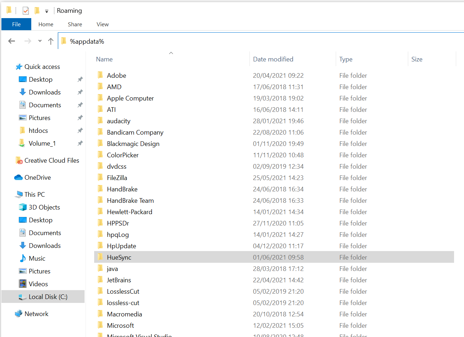The image size is (464, 337).
Task: Go up one folder level
Action: pyautogui.click(x=51, y=41)
